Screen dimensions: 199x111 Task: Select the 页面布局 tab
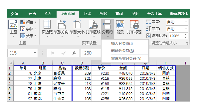67,14
